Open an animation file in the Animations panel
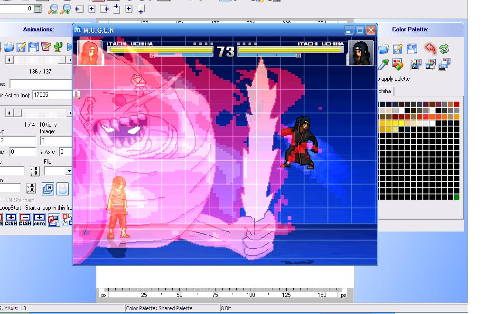Viewport: 486px width, 314px height. click(9, 47)
